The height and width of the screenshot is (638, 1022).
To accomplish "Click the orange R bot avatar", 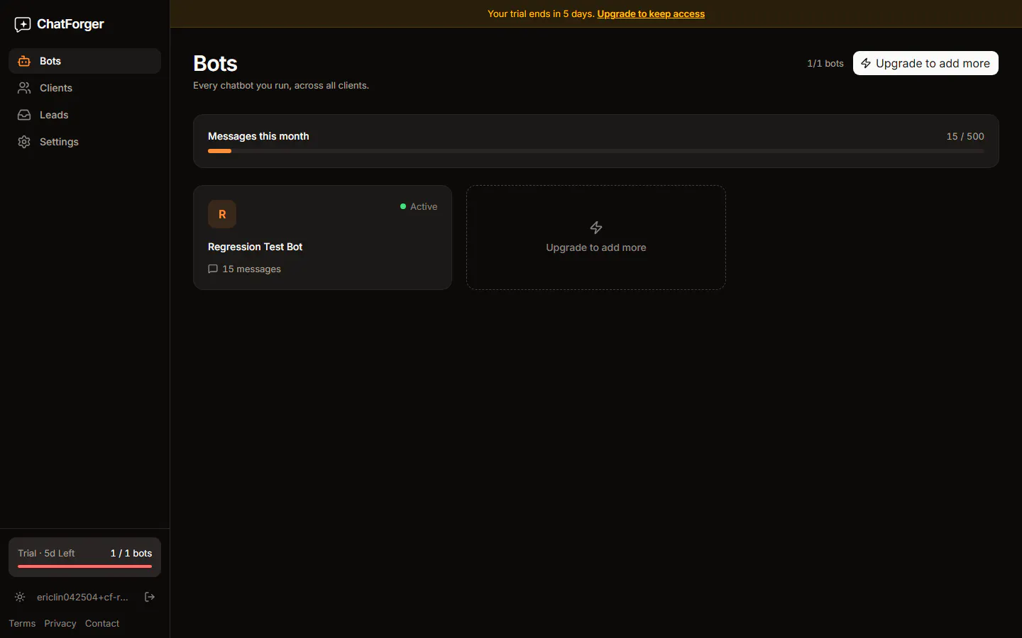I will point(222,214).
